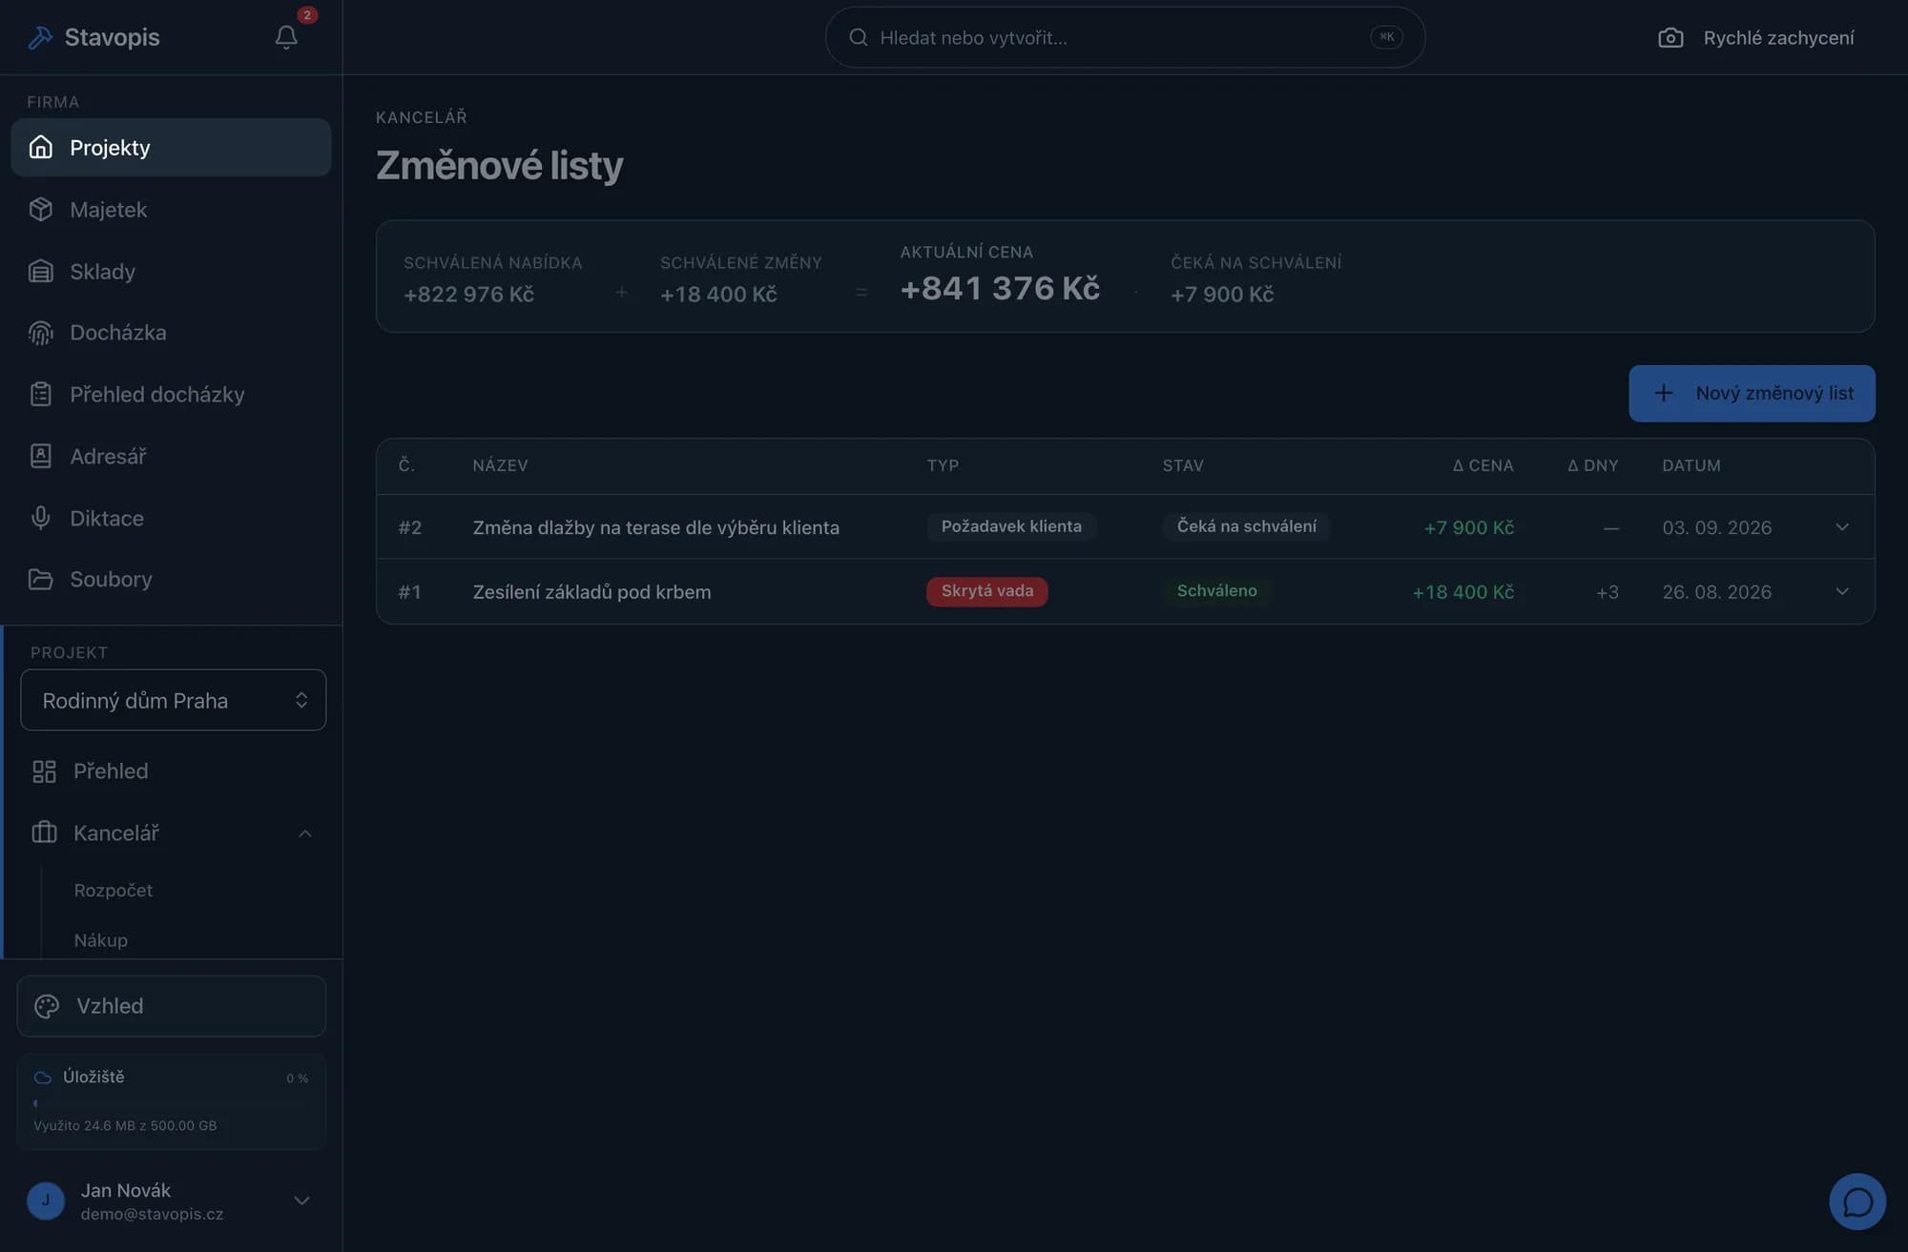Open the Nákup submenu item

click(101, 940)
